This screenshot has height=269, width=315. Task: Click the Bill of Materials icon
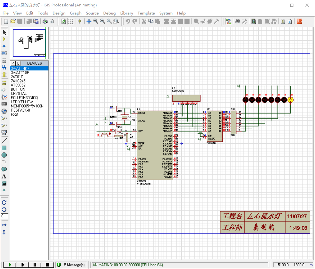pos(283,21)
